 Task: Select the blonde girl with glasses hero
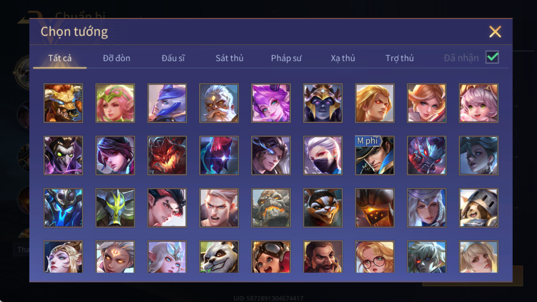pyautogui.click(x=374, y=257)
